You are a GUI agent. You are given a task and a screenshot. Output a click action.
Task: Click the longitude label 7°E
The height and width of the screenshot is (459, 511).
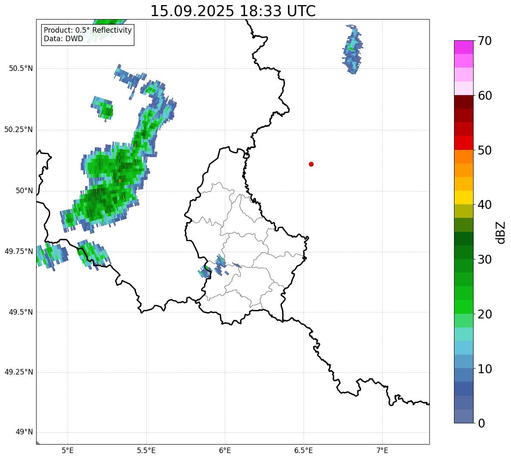(382, 451)
